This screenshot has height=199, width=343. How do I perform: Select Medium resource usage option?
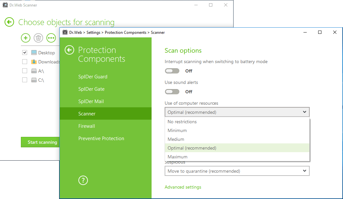click(x=237, y=139)
